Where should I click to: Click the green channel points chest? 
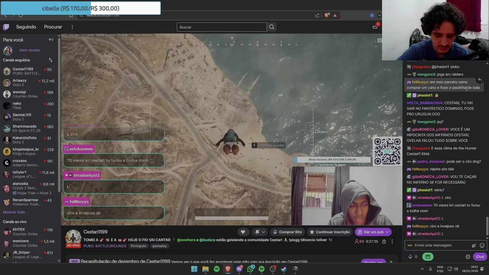point(427,257)
